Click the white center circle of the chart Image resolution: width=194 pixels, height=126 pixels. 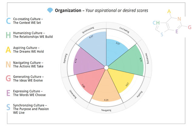[106, 67]
